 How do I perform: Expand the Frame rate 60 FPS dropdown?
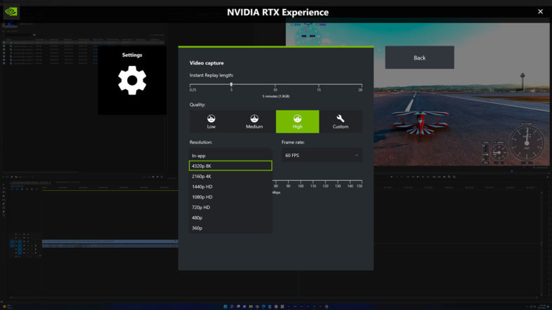322,155
